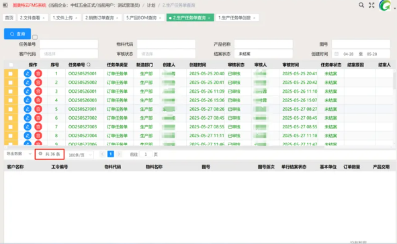The width and height of the screenshot is (397, 244).
Task: Click the hamburger menu icon at top left
Action: coord(5,5)
